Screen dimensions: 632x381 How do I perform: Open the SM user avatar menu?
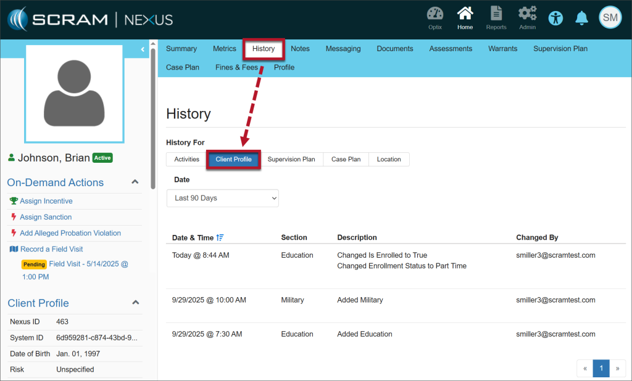point(610,18)
